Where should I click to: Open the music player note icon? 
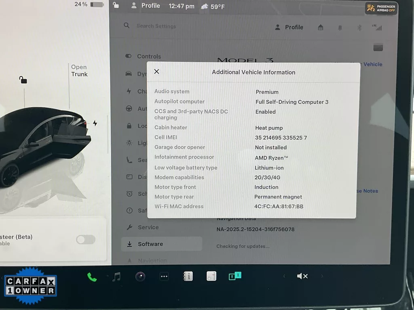pos(116,276)
